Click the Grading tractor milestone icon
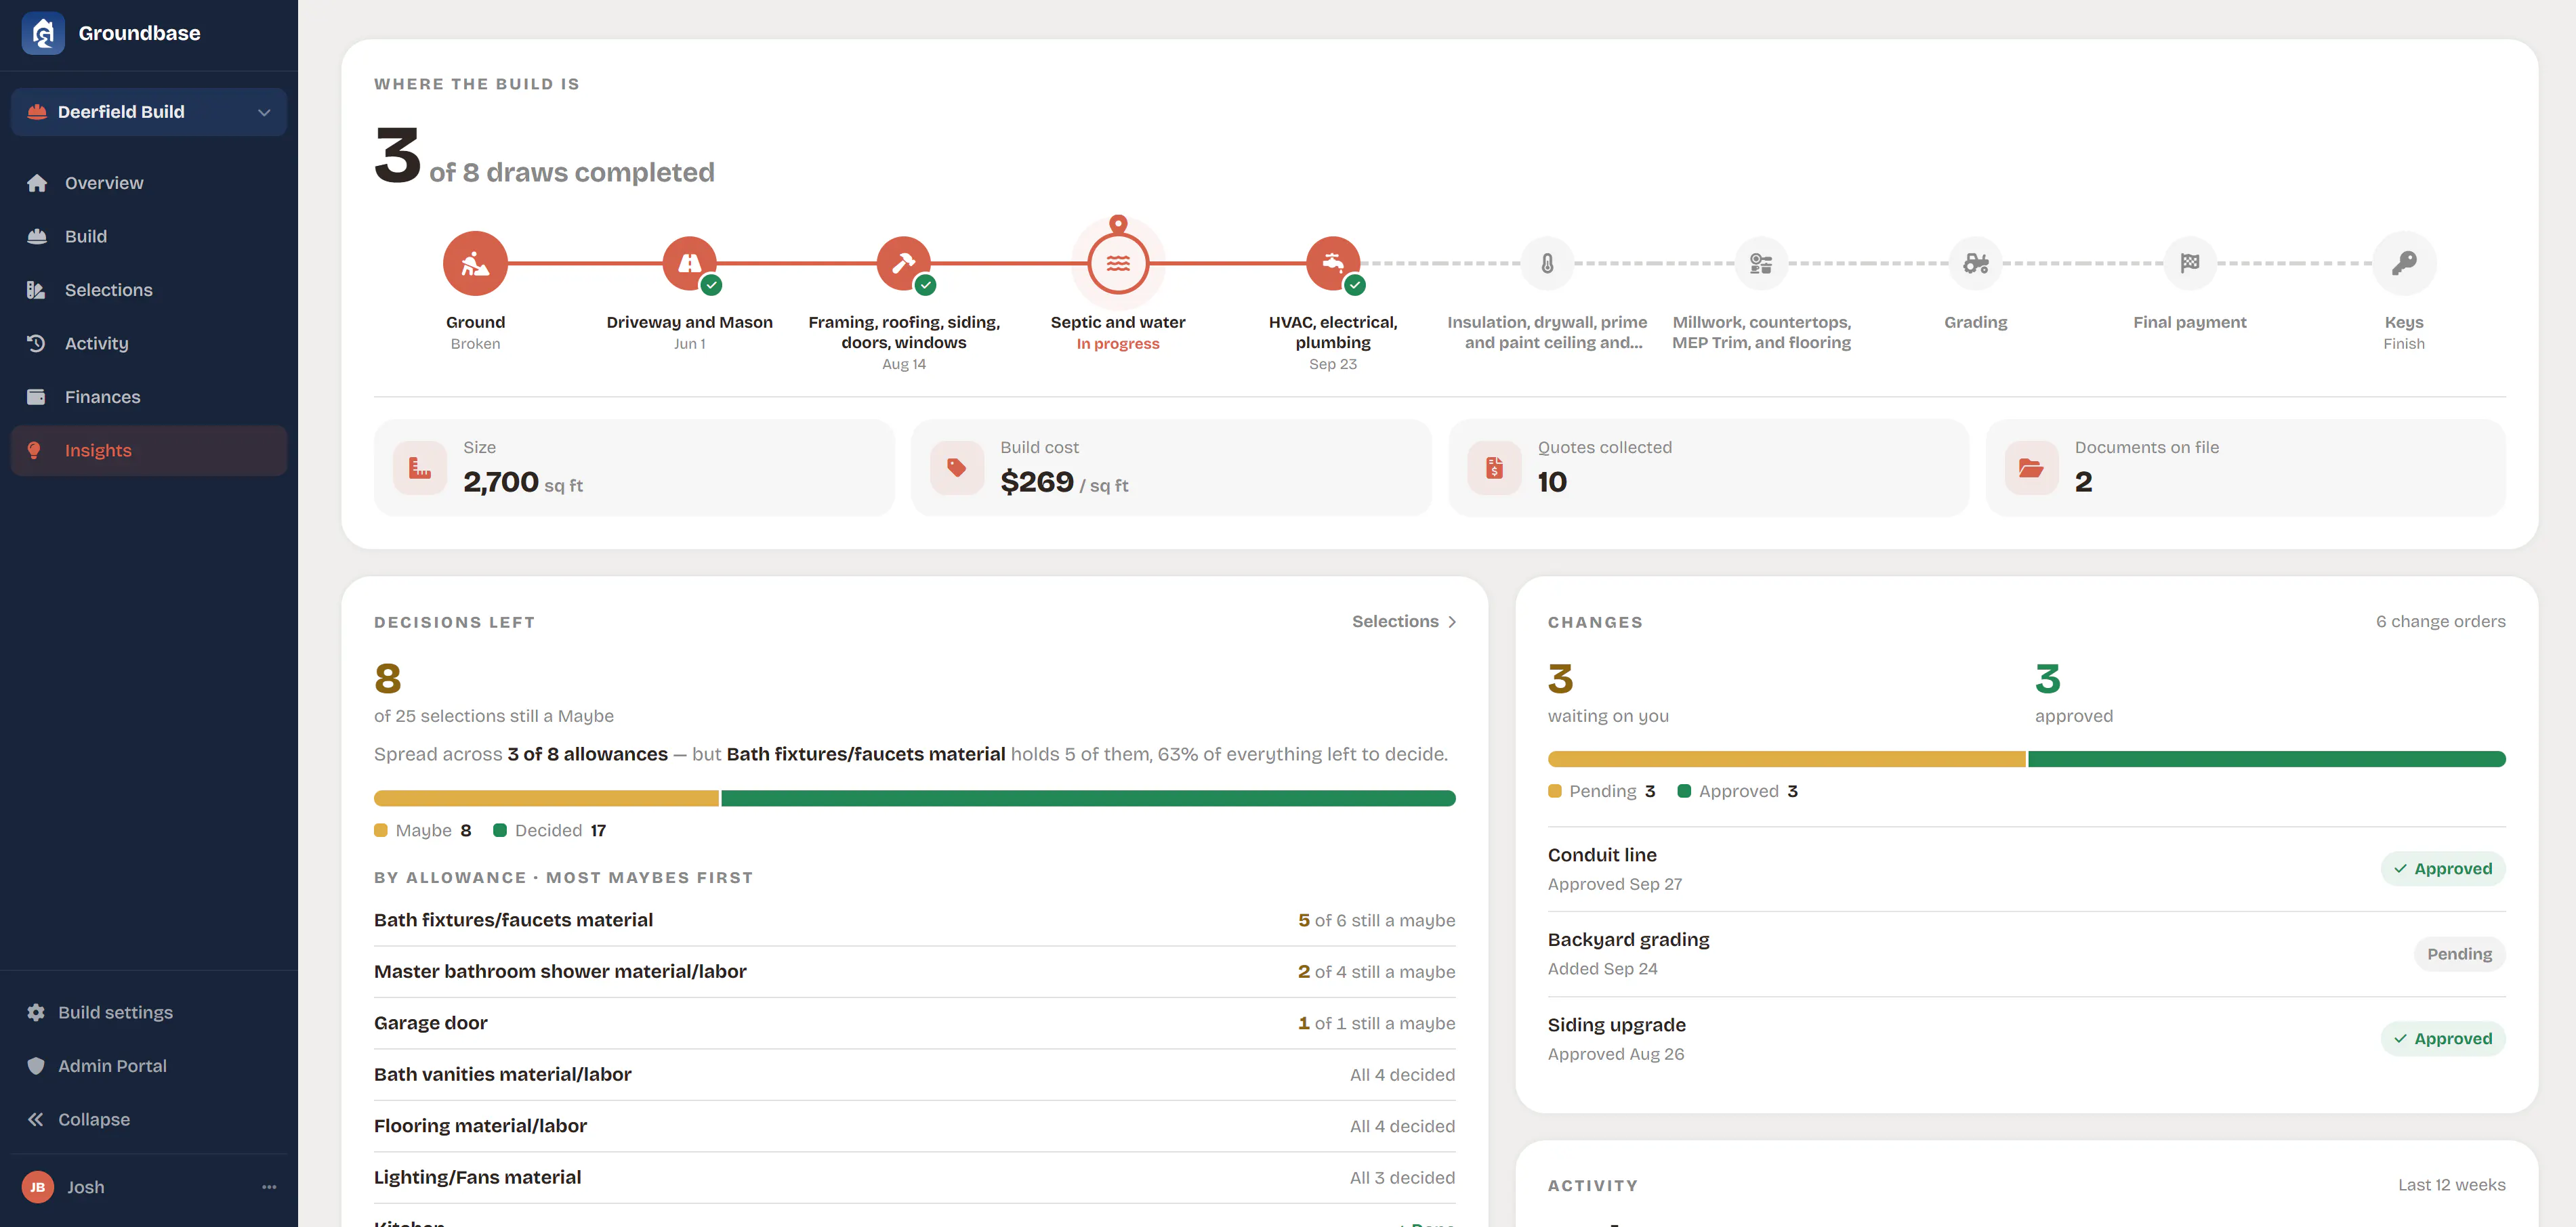 (1976, 264)
